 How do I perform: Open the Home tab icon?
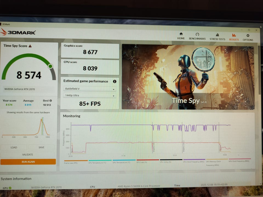coord(181,34)
